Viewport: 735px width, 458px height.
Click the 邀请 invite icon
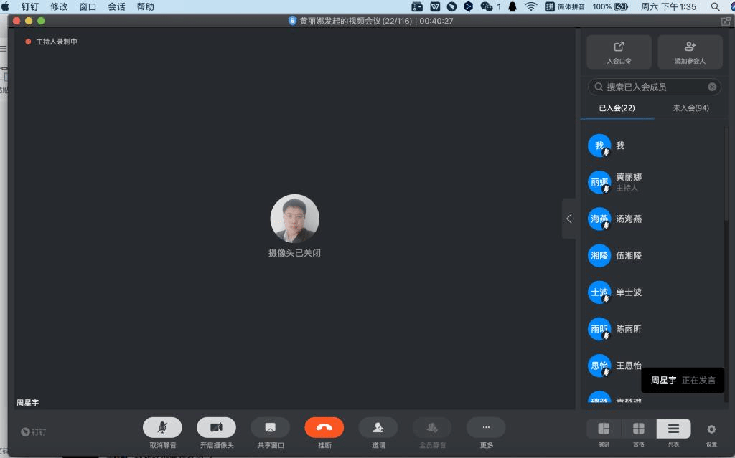click(x=378, y=428)
